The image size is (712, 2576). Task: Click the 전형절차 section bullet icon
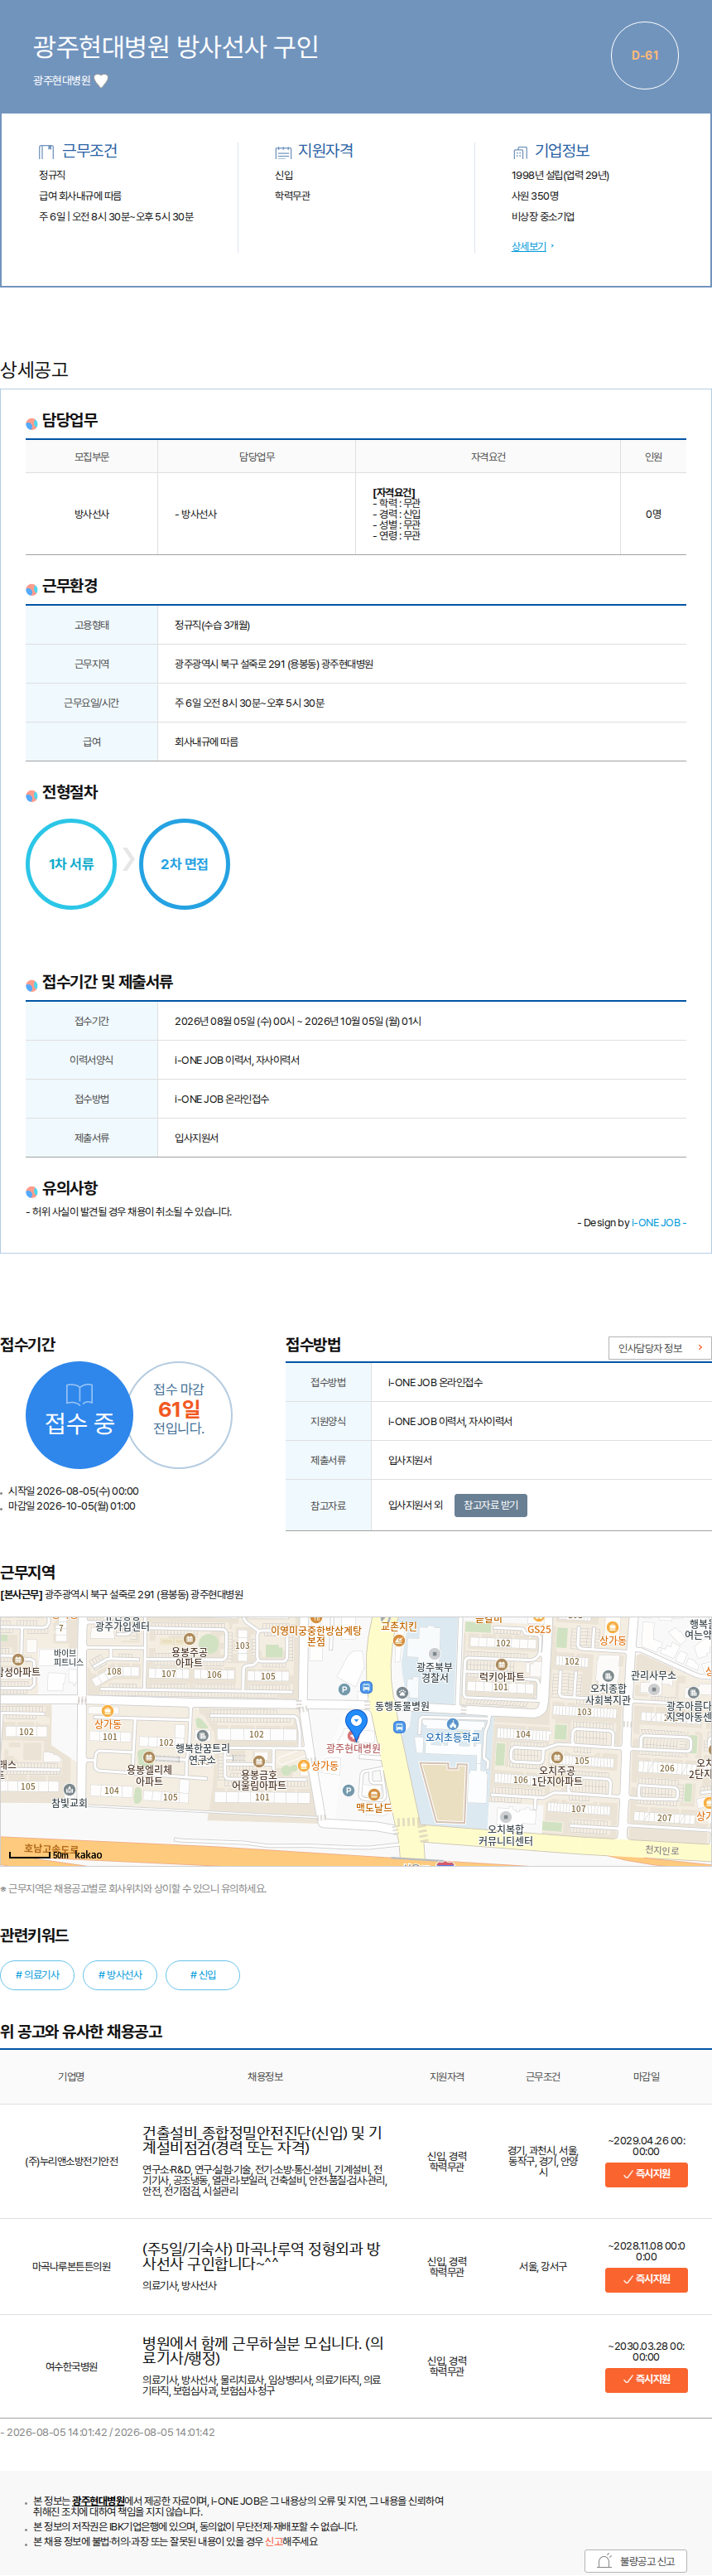(32, 795)
